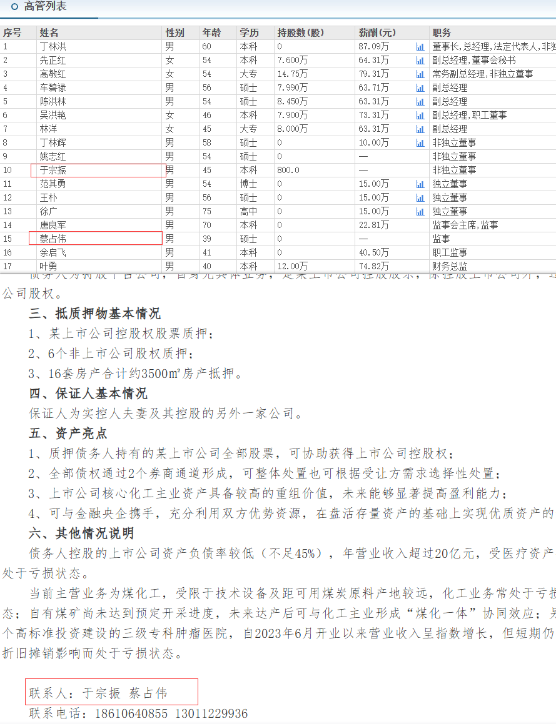
Task: Open salary chart icon for 陈洪林
Action: coord(420,102)
